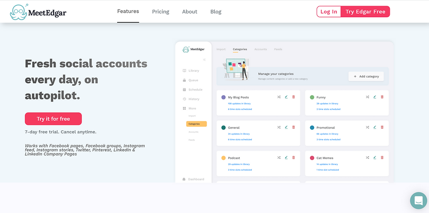Click the Try it for free button
Viewport: 429px width, 213px height.
(53, 119)
